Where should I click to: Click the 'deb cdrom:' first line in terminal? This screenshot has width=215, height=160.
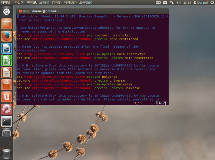(92, 16)
